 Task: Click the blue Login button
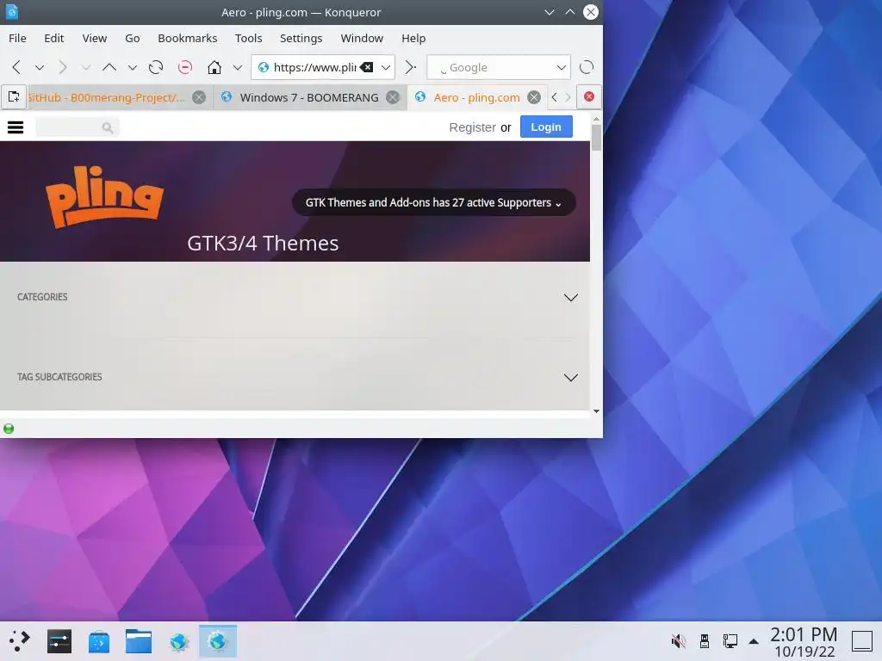(546, 127)
